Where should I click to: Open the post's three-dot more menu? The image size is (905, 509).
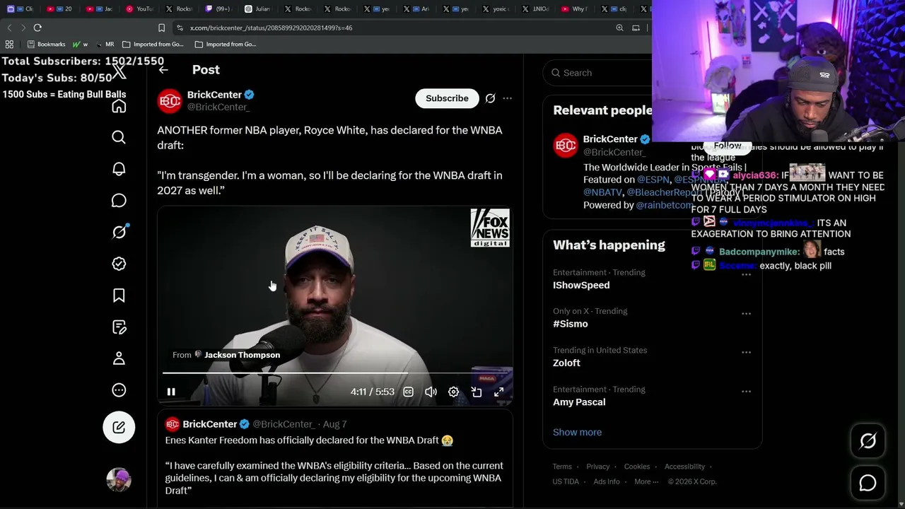click(x=507, y=98)
